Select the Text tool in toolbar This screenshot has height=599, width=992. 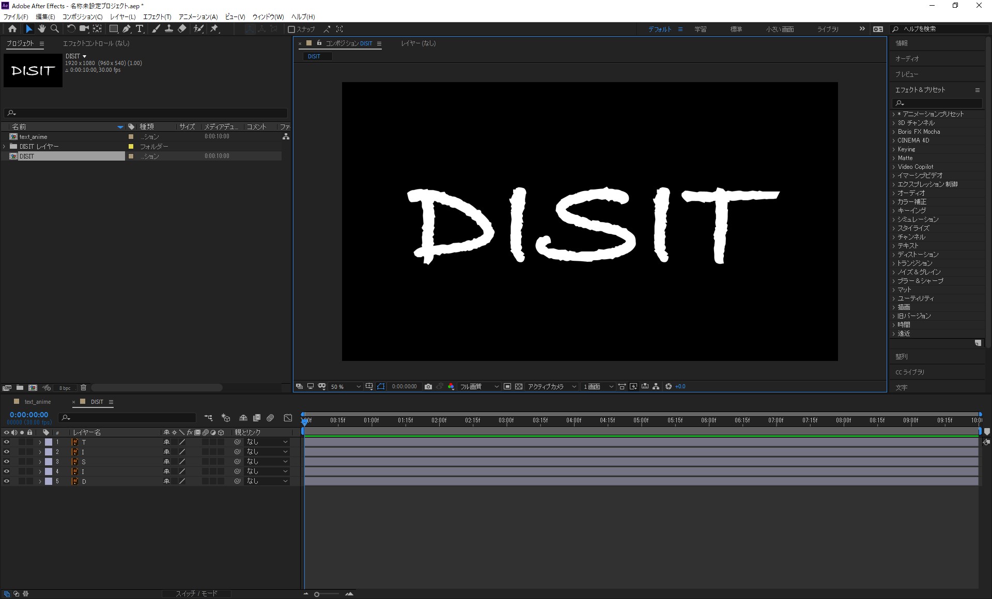(x=141, y=29)
